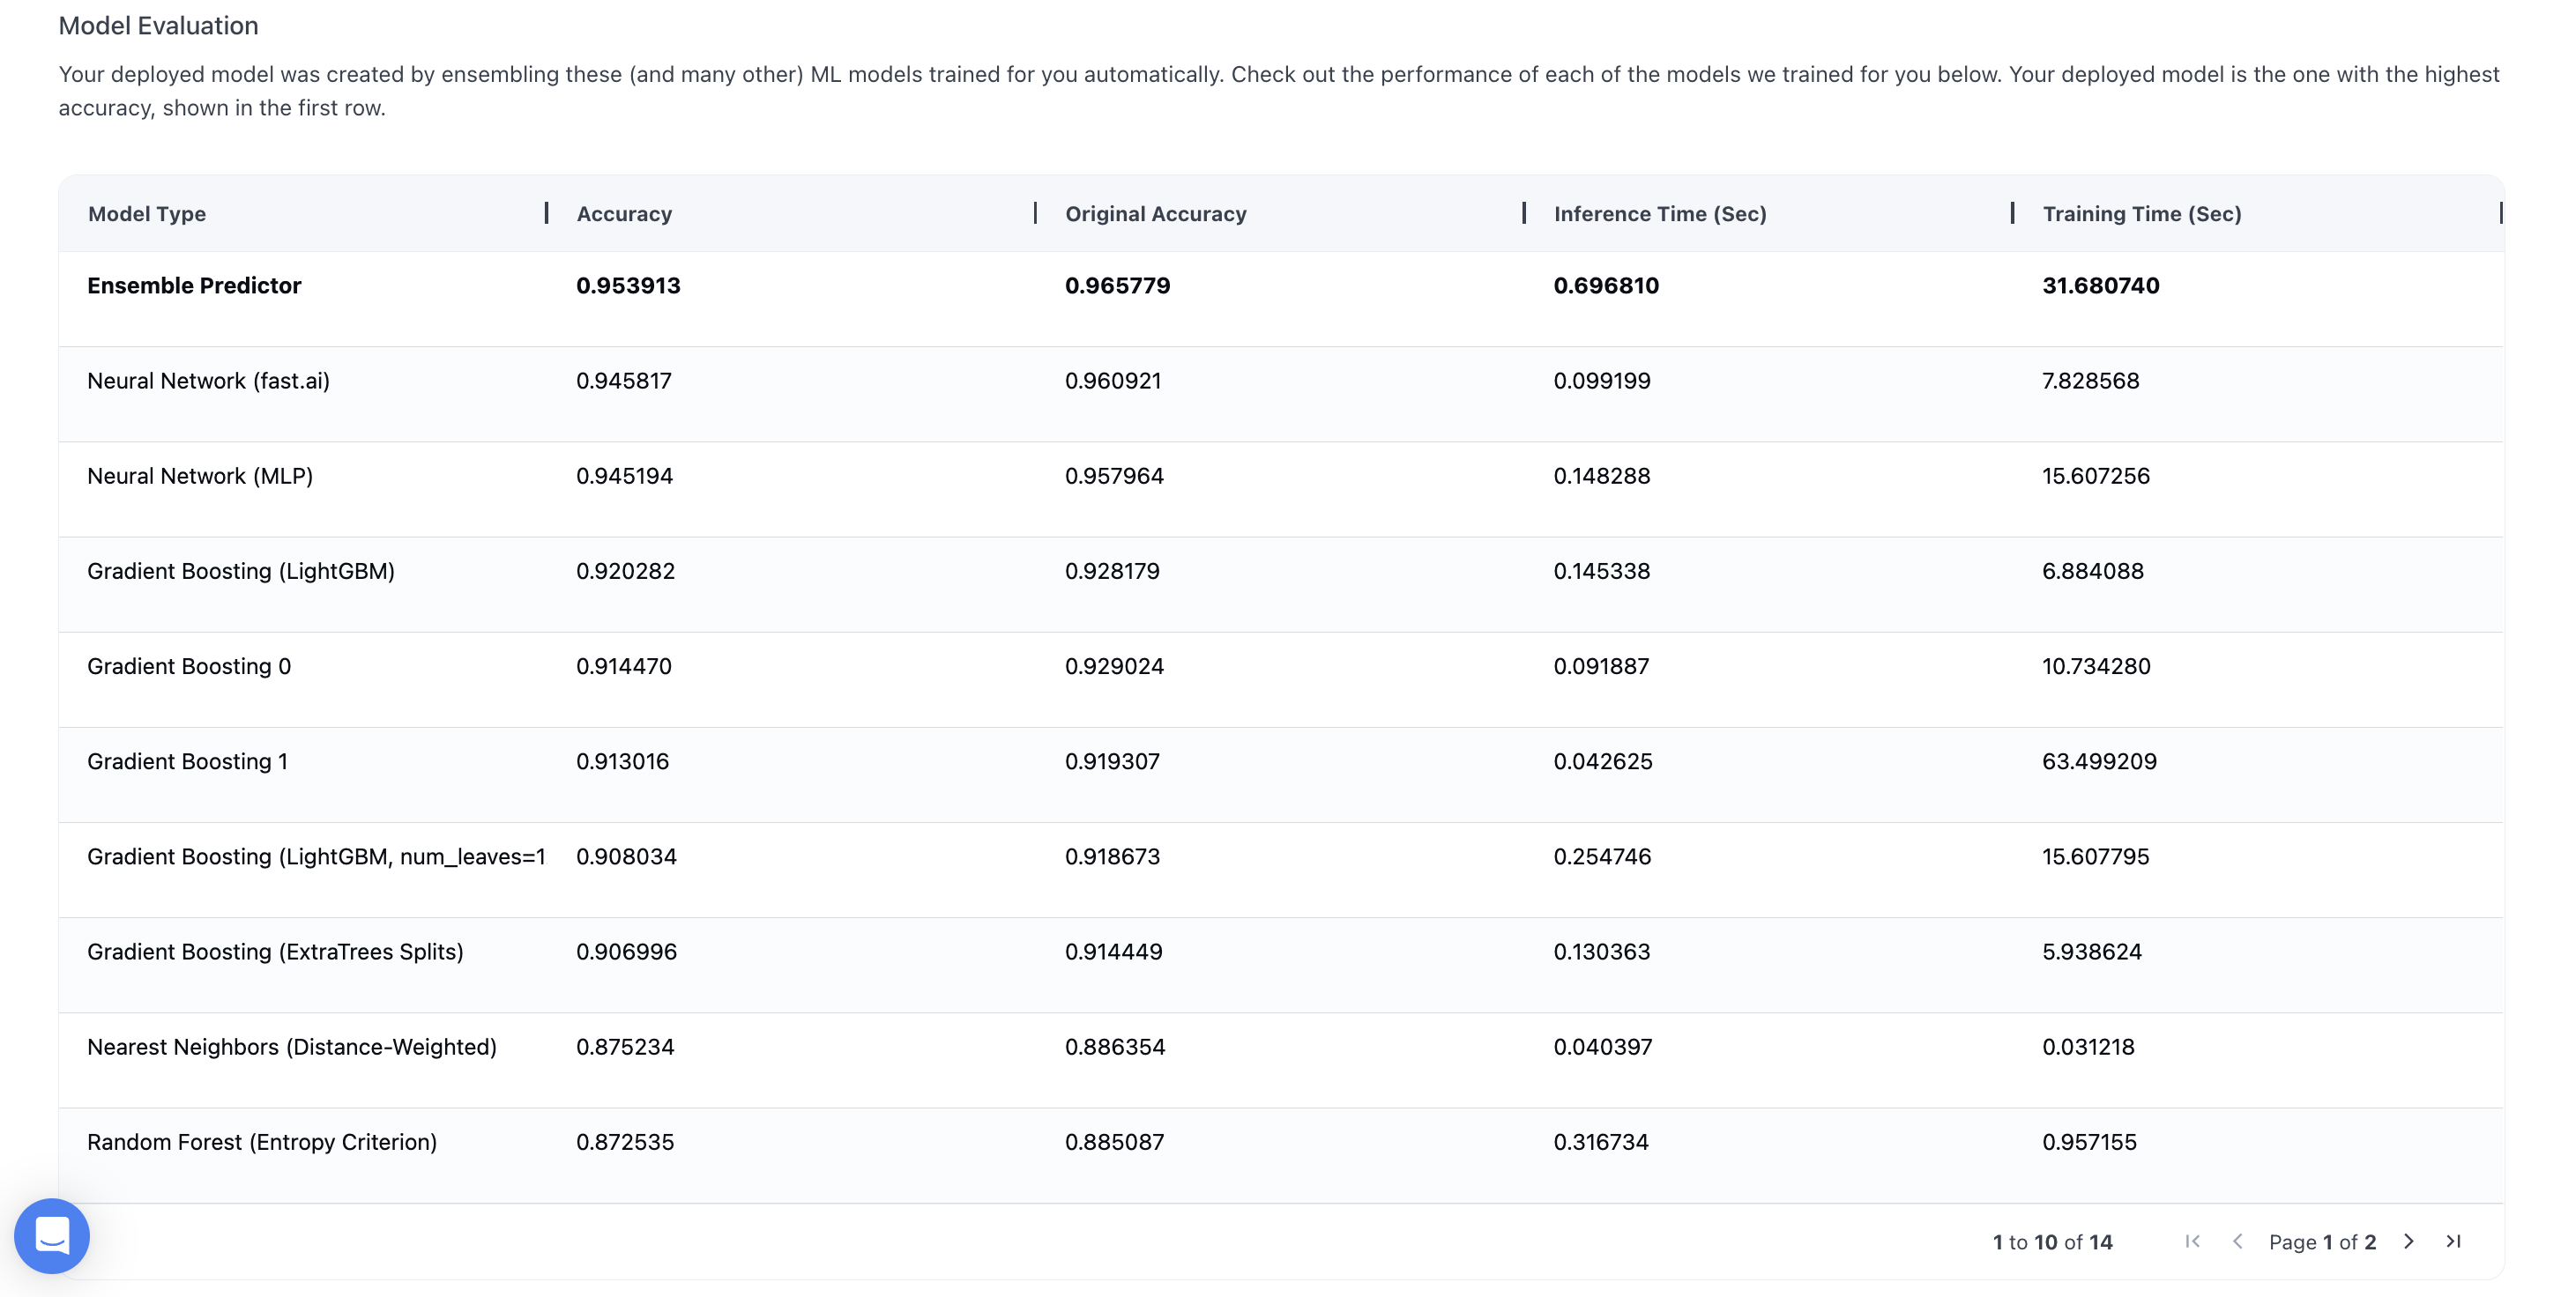Click Original Accuracy column header
The width and height of the screenshot is (2576, 1297).
1155,214
